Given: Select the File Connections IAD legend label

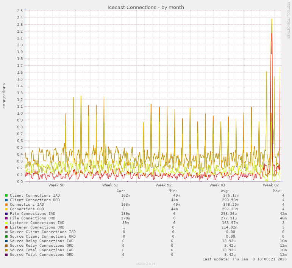Looking at the screenshot, I should 32,214.
